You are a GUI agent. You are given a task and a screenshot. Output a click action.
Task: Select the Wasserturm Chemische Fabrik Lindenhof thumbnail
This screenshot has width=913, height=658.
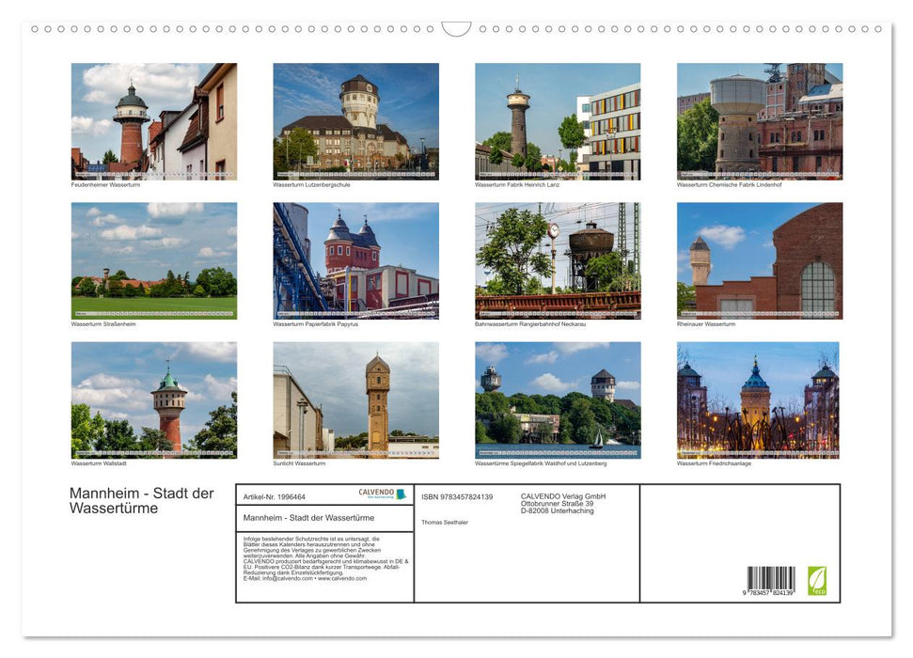point(758,119)
